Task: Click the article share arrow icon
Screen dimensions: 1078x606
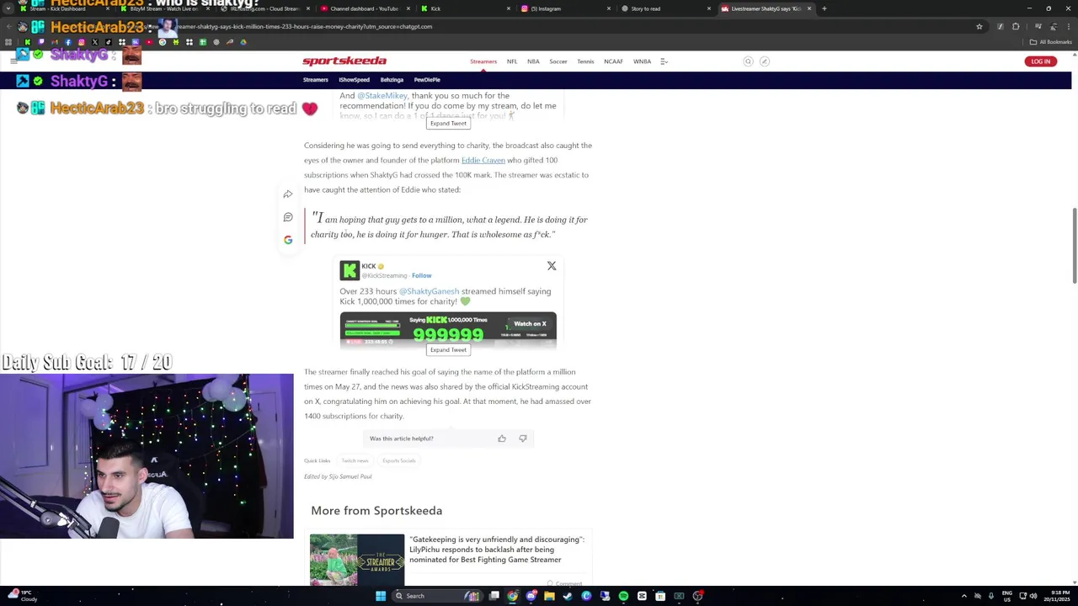Action: click(288, 194)
